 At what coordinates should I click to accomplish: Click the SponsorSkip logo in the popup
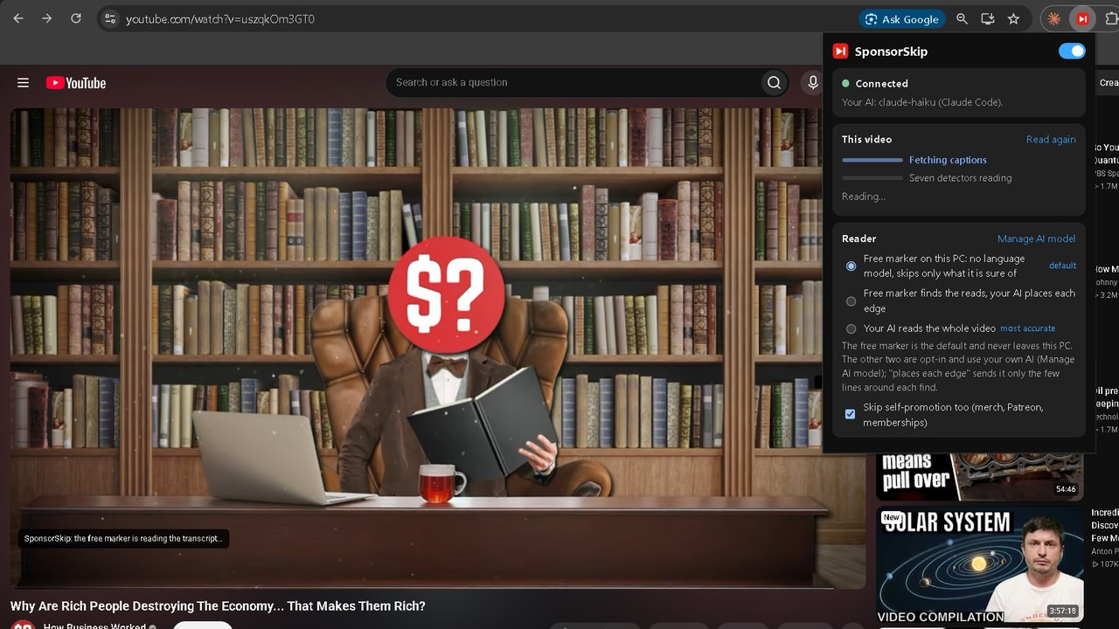(840, 52)
